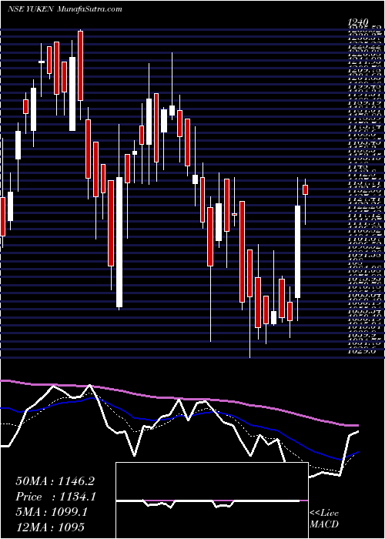Click the MACD inset chart panel

[x=212, y=500]
